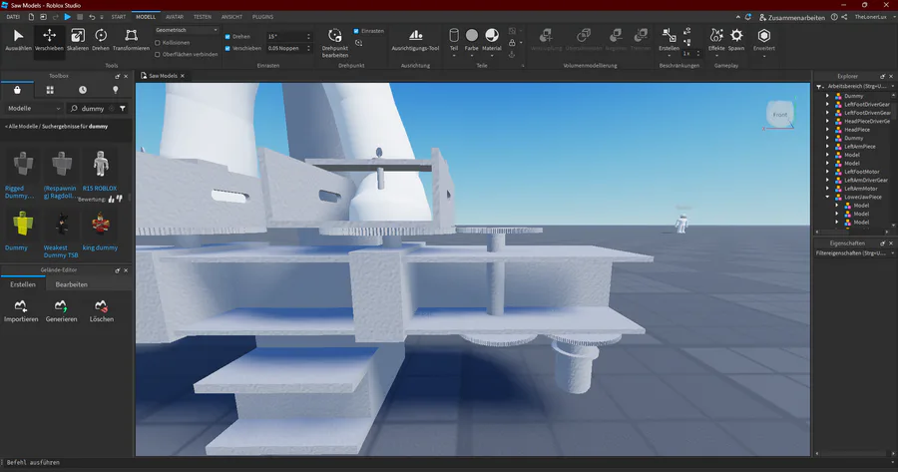Switch to the AVATAR ribbon tab

pos(174,17)
